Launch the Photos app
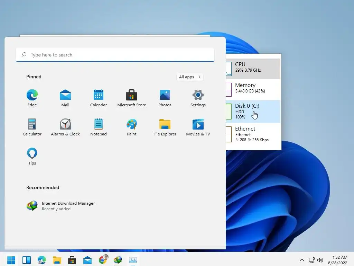Viewport: 354px width, 266px height. pos(165,98)
